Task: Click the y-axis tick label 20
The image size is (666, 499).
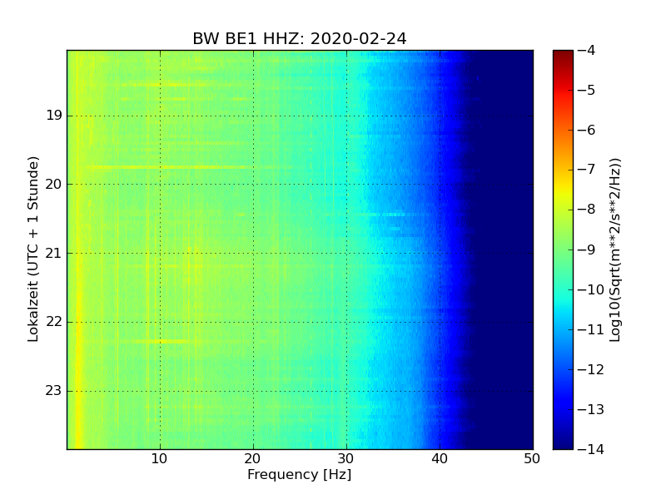Action: pos(54,184)
